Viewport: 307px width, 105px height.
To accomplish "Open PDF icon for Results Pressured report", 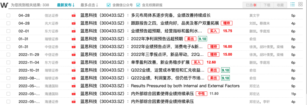I will [74, 86].
